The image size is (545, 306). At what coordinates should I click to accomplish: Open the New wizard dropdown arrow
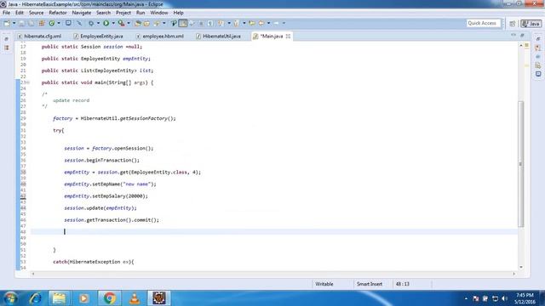14,23
